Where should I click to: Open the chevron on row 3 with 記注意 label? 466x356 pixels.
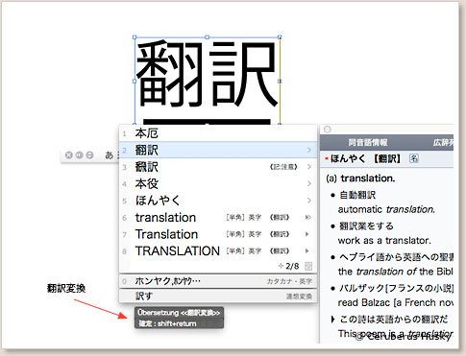click(309, 167)
